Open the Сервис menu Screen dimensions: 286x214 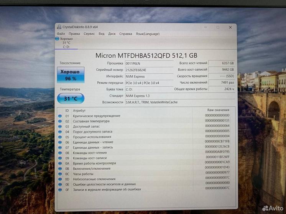pos(89,34)
